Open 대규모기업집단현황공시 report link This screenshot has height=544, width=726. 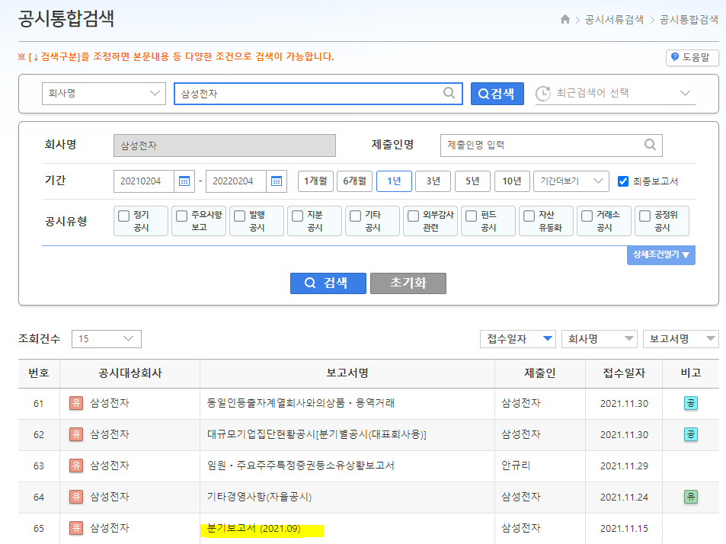tap(317, 434)
